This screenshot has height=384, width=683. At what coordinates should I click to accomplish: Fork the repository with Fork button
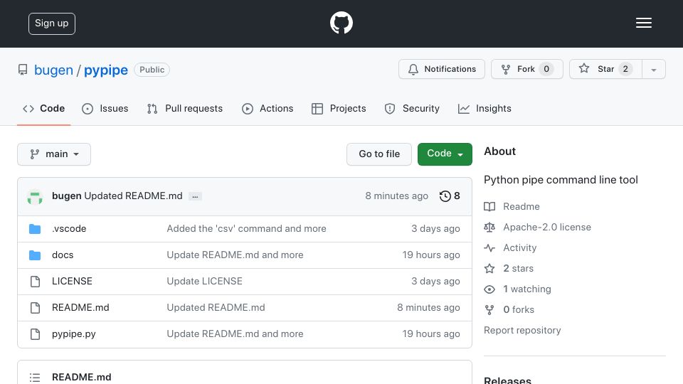coord(527,69)
